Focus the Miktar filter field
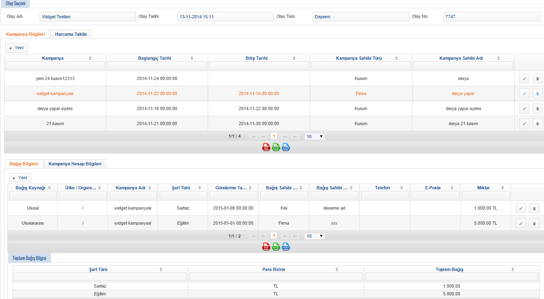This screenshot has height=299, width=544. pyautogui.click(x=486, y=195)
